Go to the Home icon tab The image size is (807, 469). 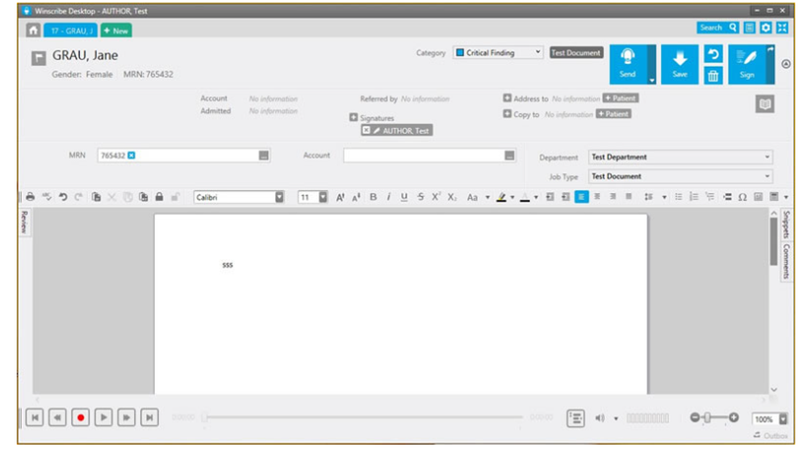tap(33, 31)
